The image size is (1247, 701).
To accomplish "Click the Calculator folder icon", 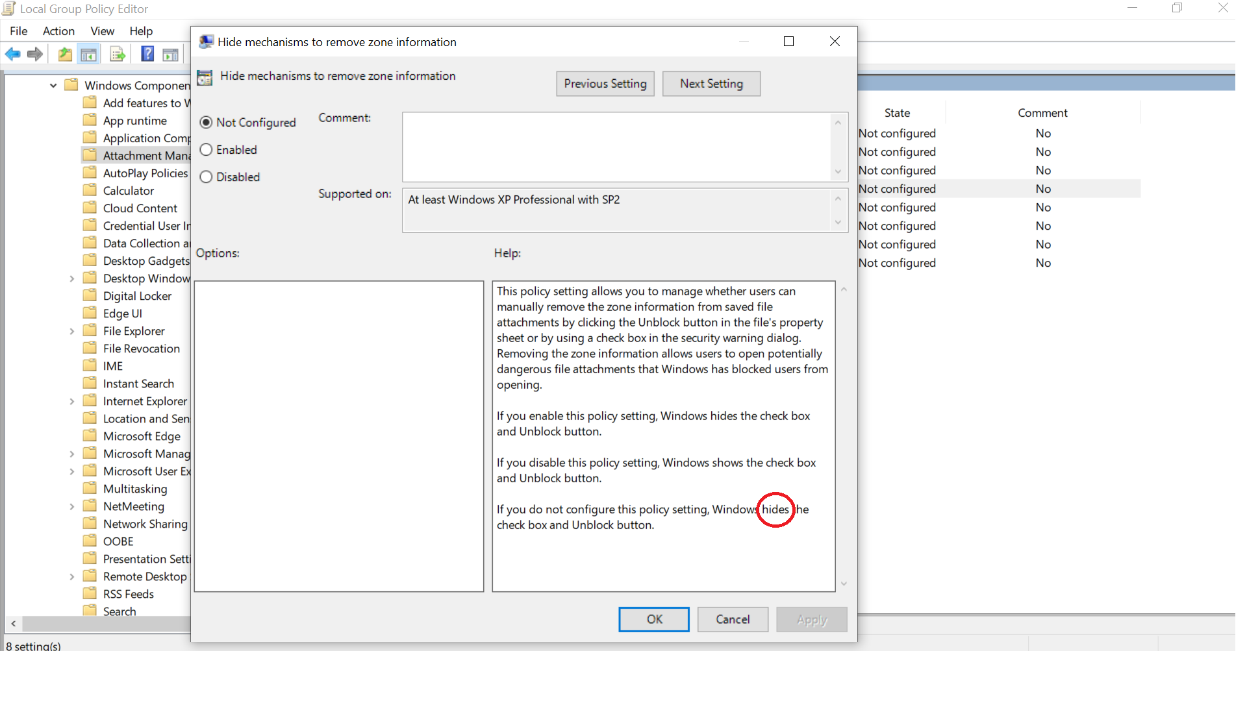I will click(90, 190).
